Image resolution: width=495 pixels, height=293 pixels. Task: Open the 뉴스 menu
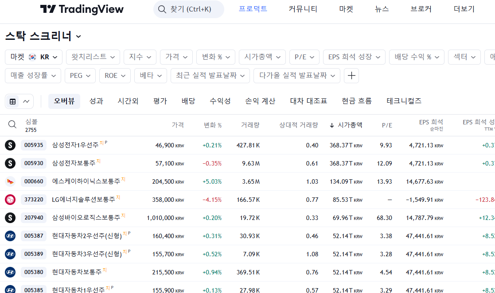(382, 9)
